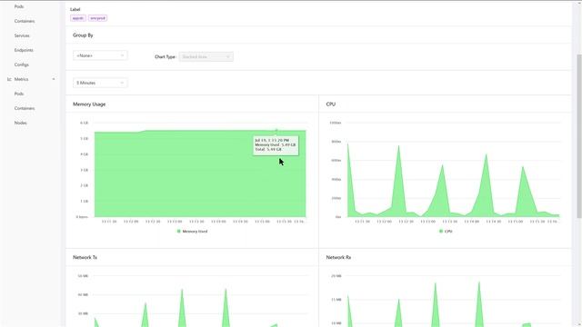Open the Services sidebar item

[x=22, y=35]
